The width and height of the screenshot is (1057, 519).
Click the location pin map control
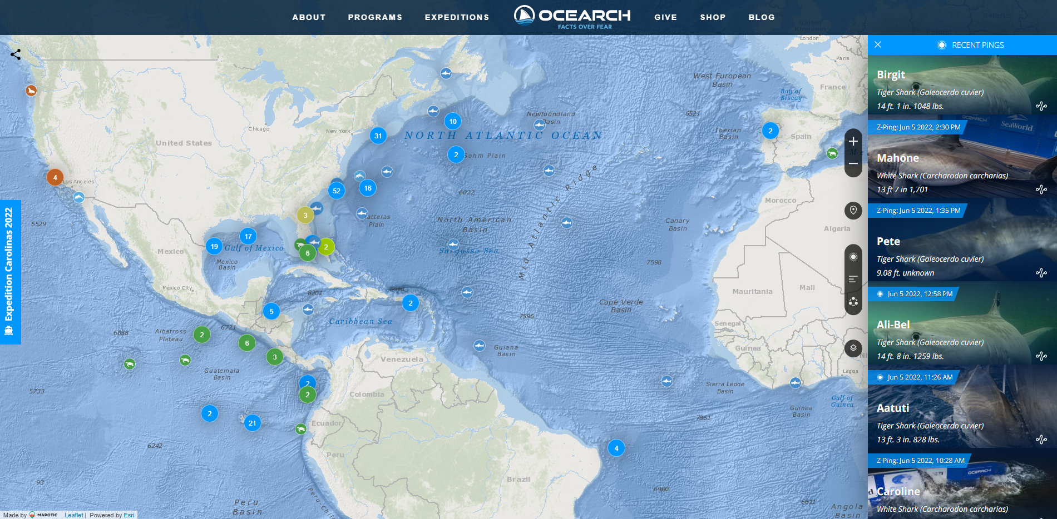click(853, 210)
